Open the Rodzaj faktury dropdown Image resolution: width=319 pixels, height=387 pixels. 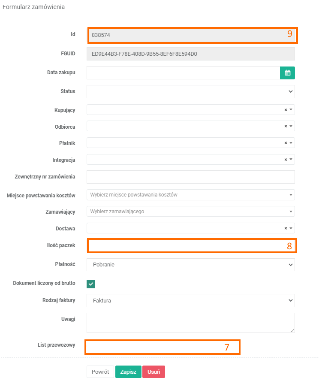[190, 301]
